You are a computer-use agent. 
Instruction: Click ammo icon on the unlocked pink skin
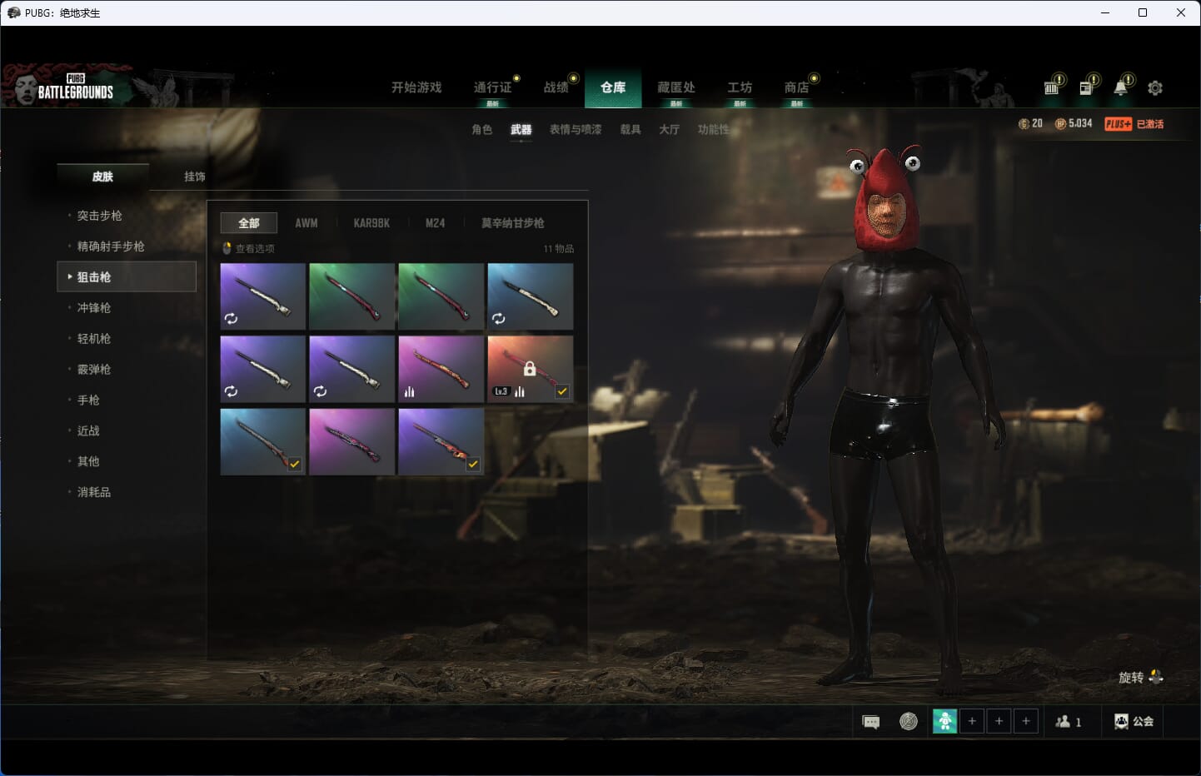tap(409, 391)
